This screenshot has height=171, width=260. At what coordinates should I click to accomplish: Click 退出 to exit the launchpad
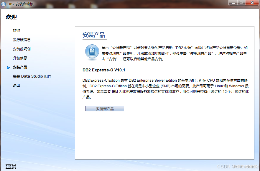pos(17,85)
